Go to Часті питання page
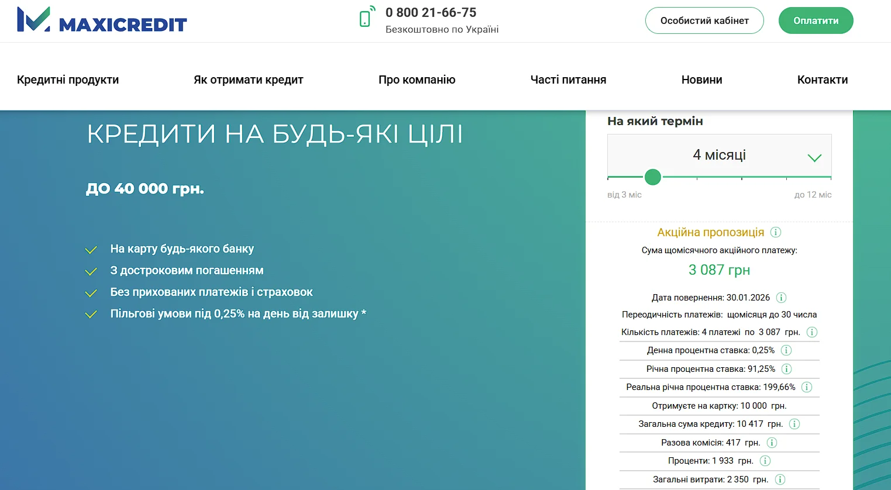This screenshot has width=891, height=490. [x=568, y=80]
